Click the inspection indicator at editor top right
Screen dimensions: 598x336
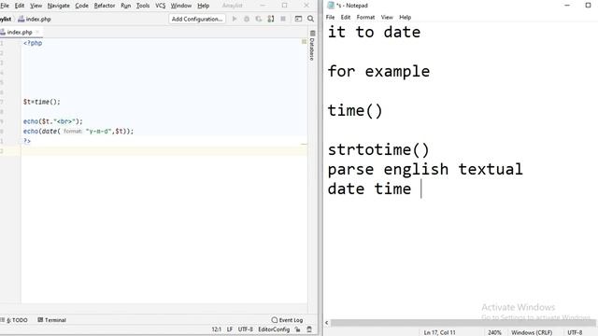tap(304, 41)
